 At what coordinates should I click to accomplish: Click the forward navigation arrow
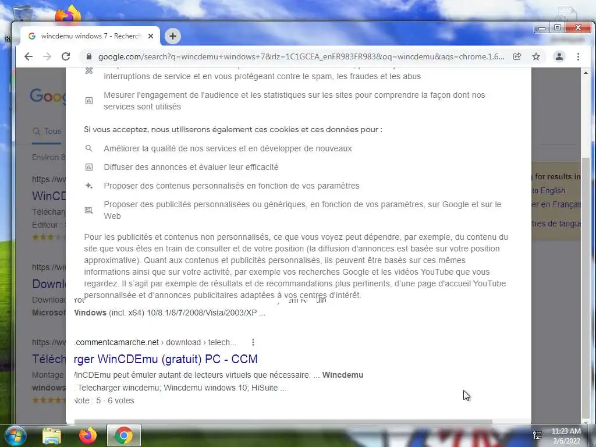(x=47, y=56)
